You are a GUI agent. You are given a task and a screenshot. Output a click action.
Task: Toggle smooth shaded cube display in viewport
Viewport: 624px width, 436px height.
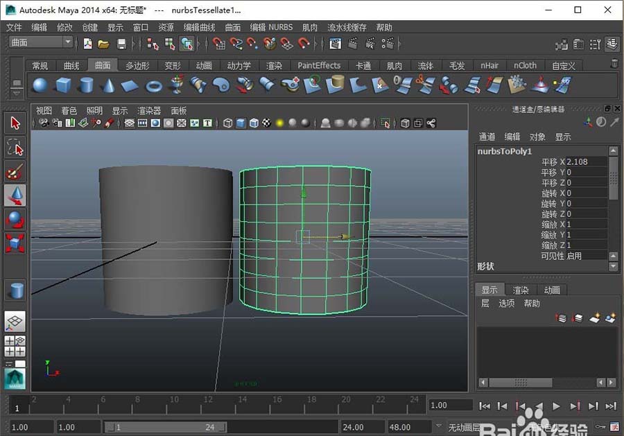[x=241, y=123]
